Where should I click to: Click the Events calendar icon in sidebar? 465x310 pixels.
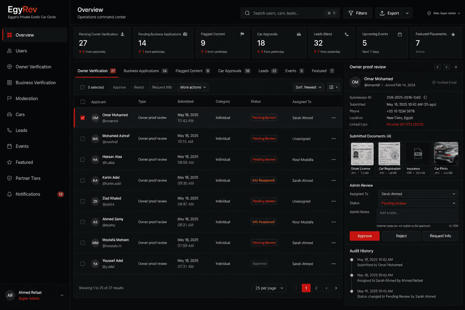pyautogui.click(x=9, y=146)
